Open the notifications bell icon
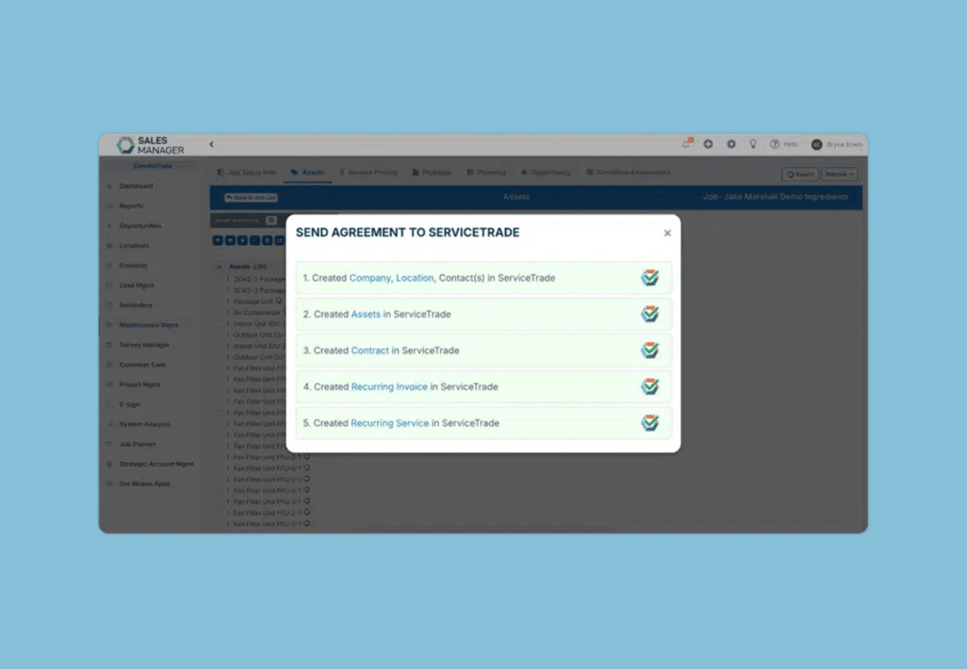 (x=687, y=144)
